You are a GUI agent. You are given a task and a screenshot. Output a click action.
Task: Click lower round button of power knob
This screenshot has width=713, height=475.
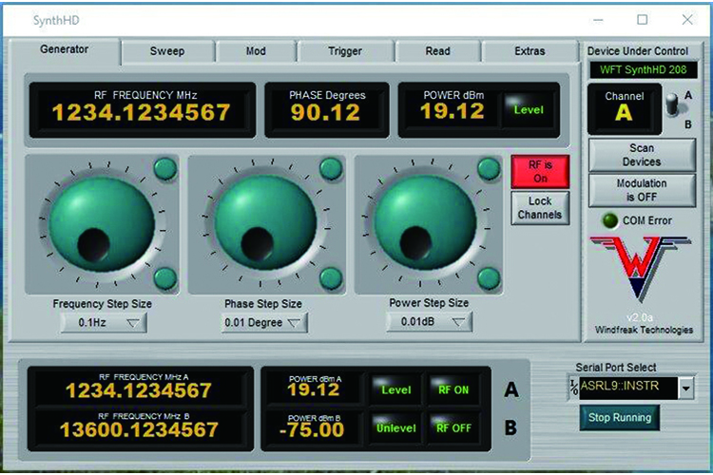[489, 277]
